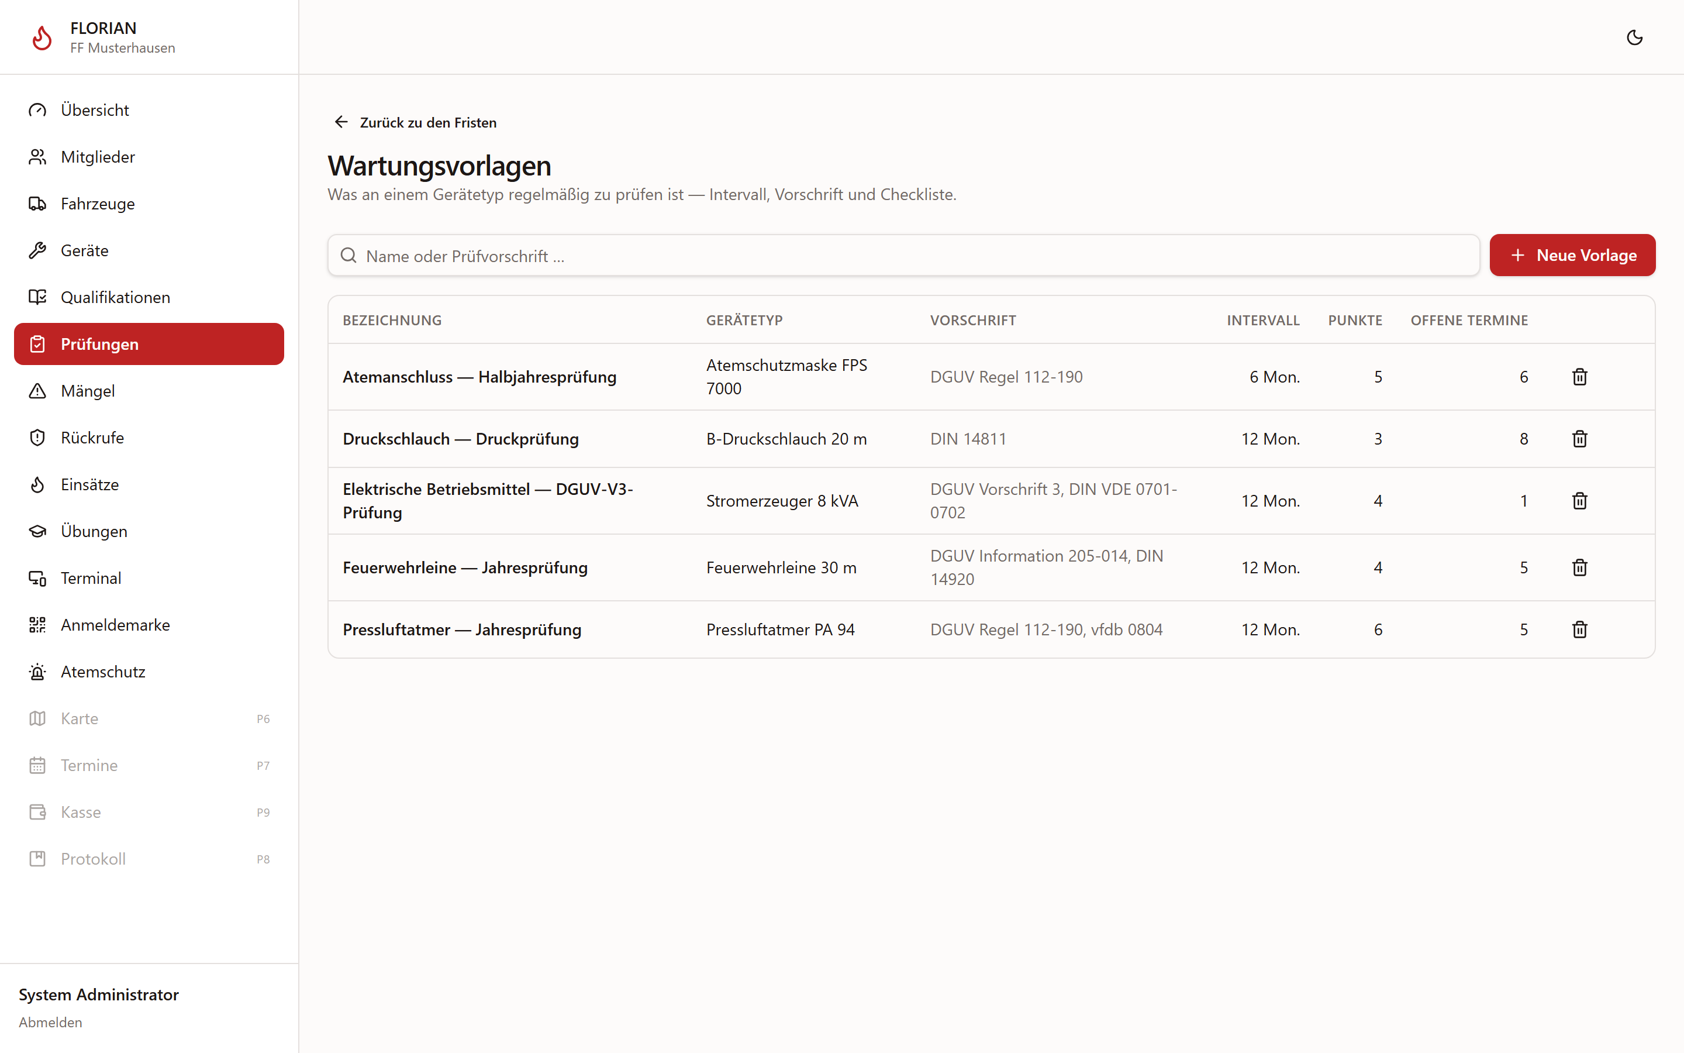1684x1053 pixels.
Task: Open Mitglieder in the sidebar
Action: pos(149,157)
